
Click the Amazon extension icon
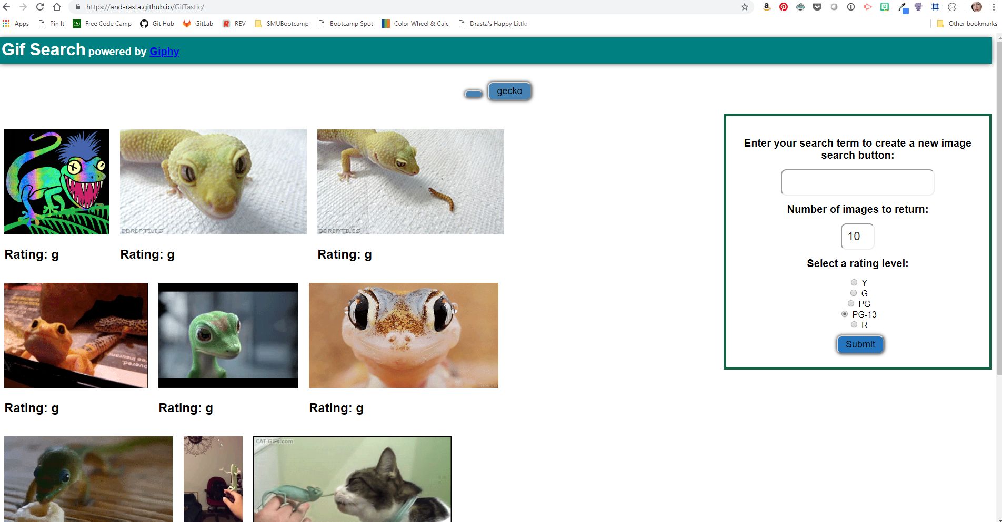[x=767, y=7]
